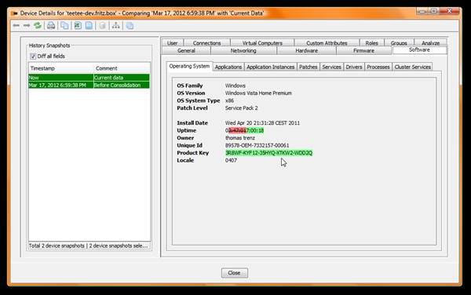Click the 'Service Pack 2' patch level value
Image resolution: width=471 pixels, height=295 pixels.
[x=242, y=108]
